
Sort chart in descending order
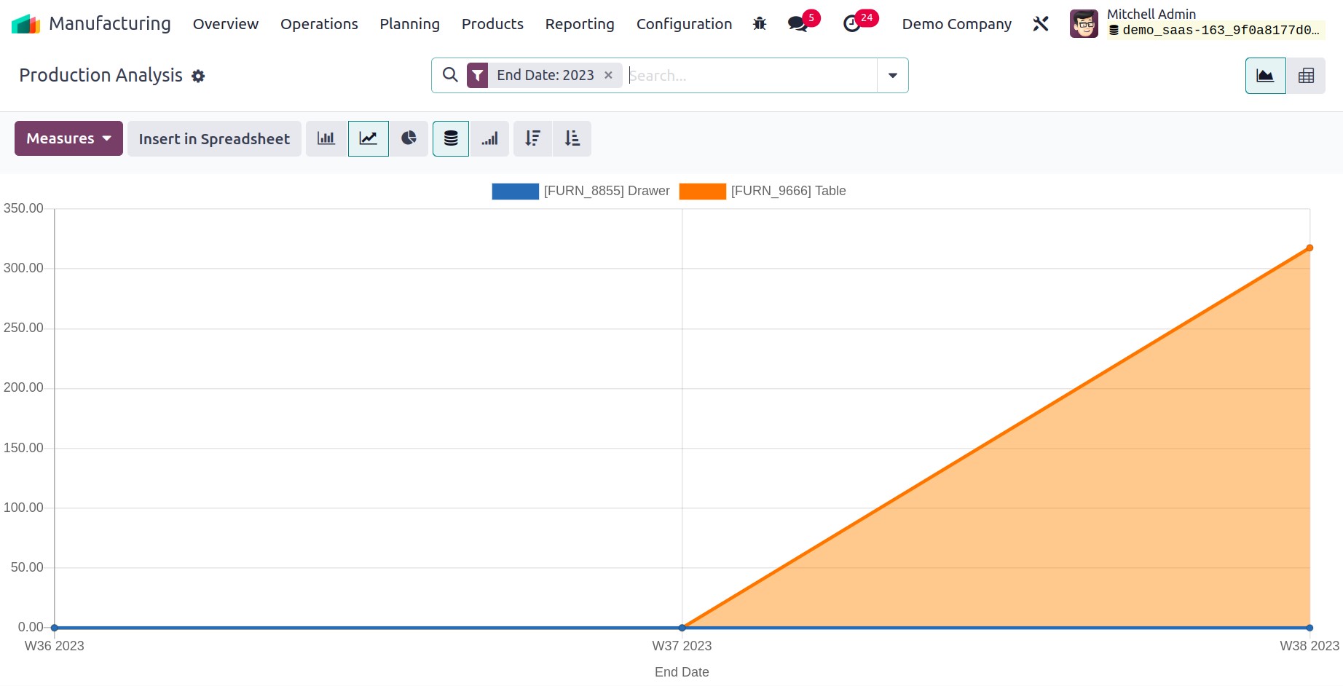click(x=533, y=138)
